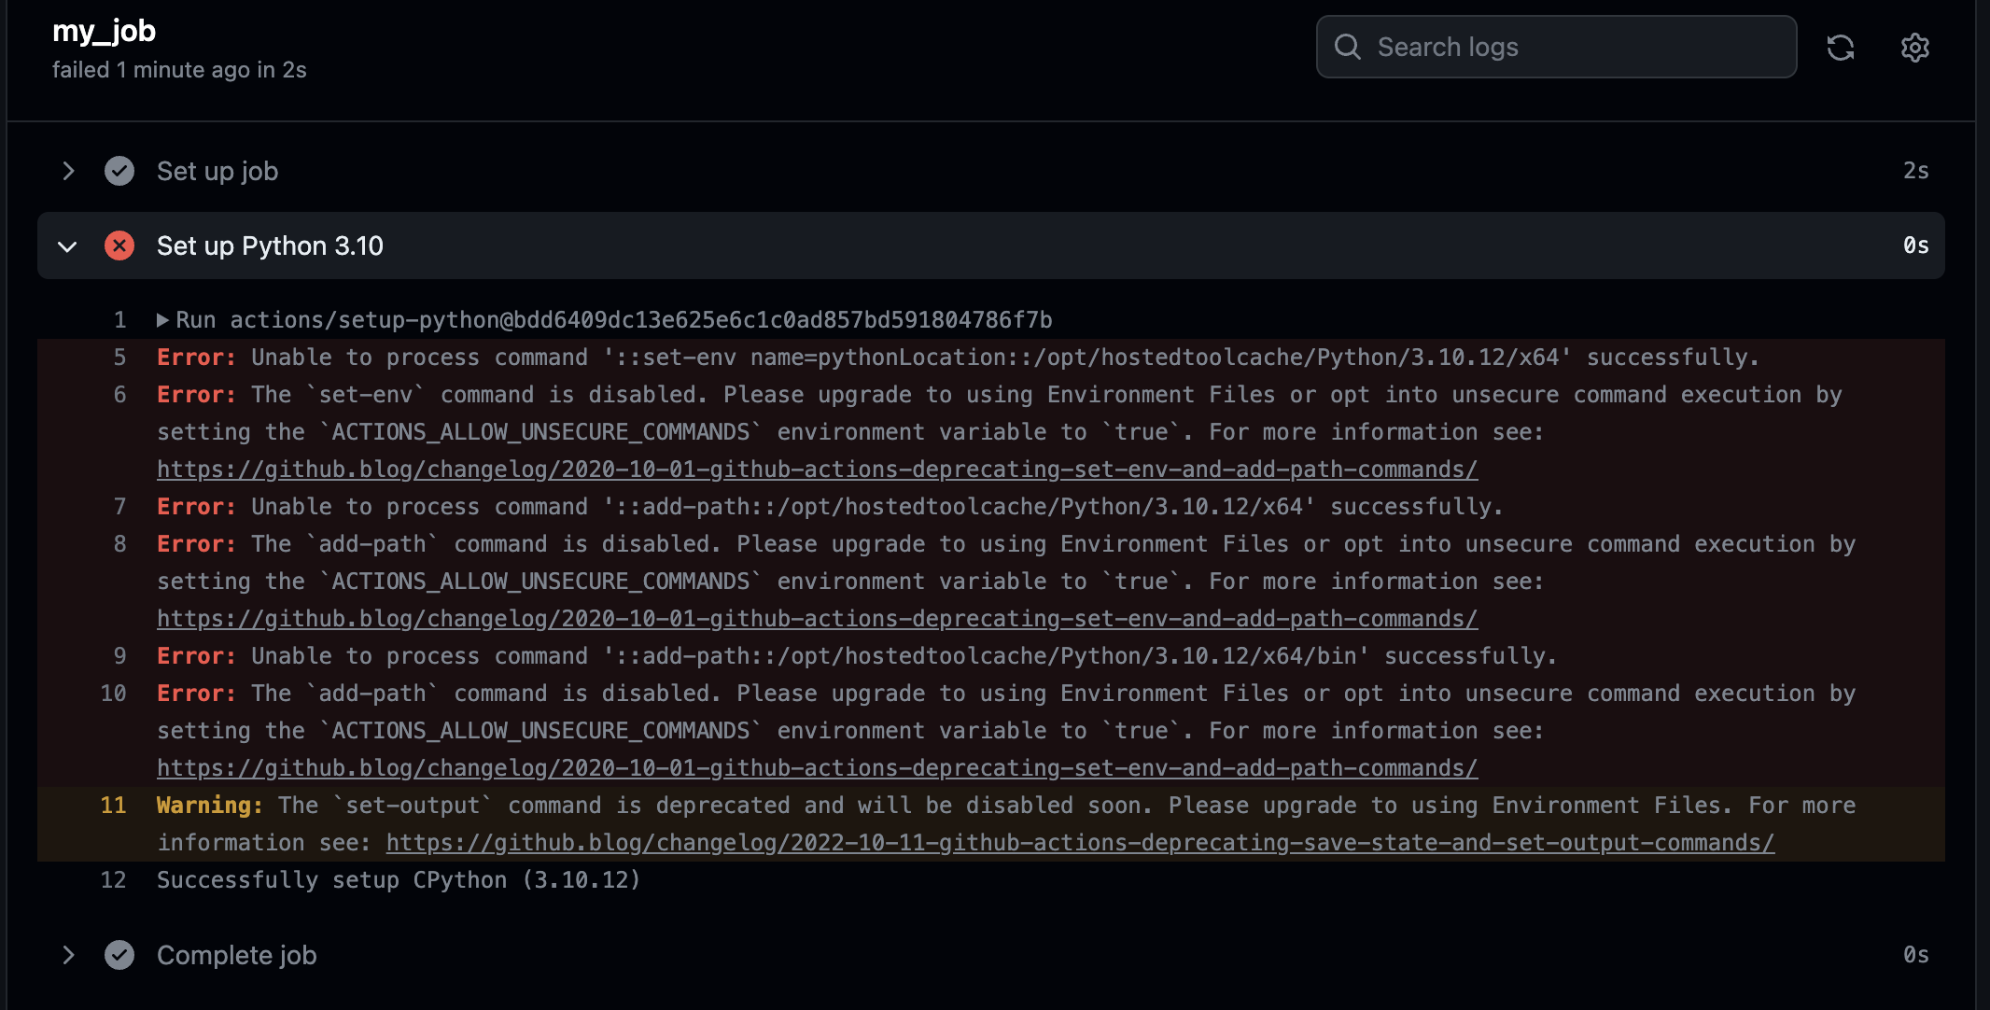Click the refresh logs icon
This screenshot has height=1010, width=1990.
click(1840, 48)
